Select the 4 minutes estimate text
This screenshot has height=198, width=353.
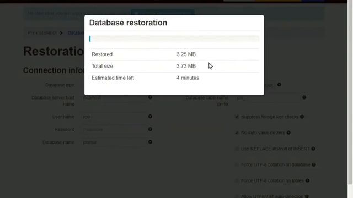(x=188, y=78)
